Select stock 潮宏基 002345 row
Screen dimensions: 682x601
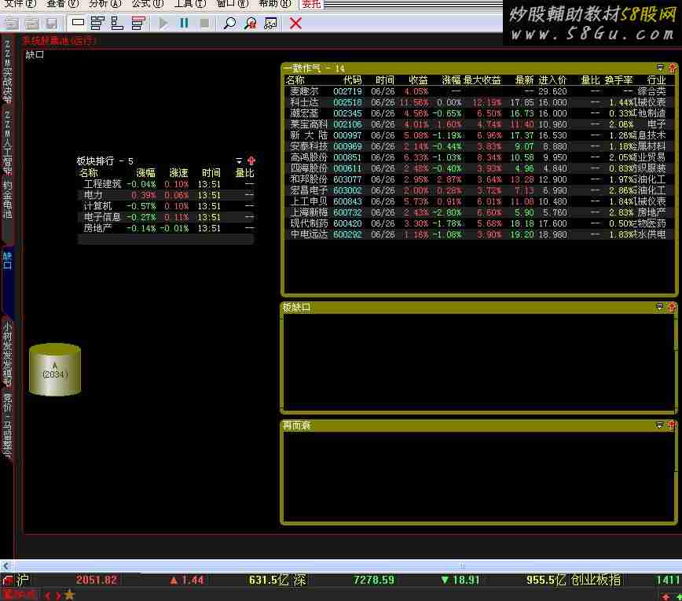pyautogui.click(x=478, y=113)
